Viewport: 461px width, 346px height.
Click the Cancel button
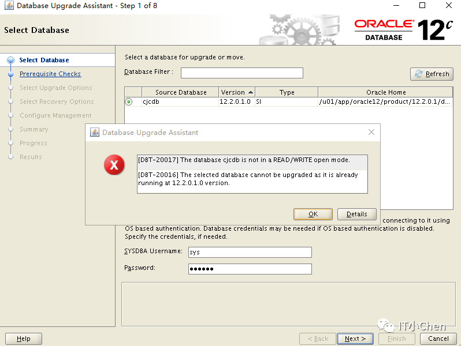[438, 339]
